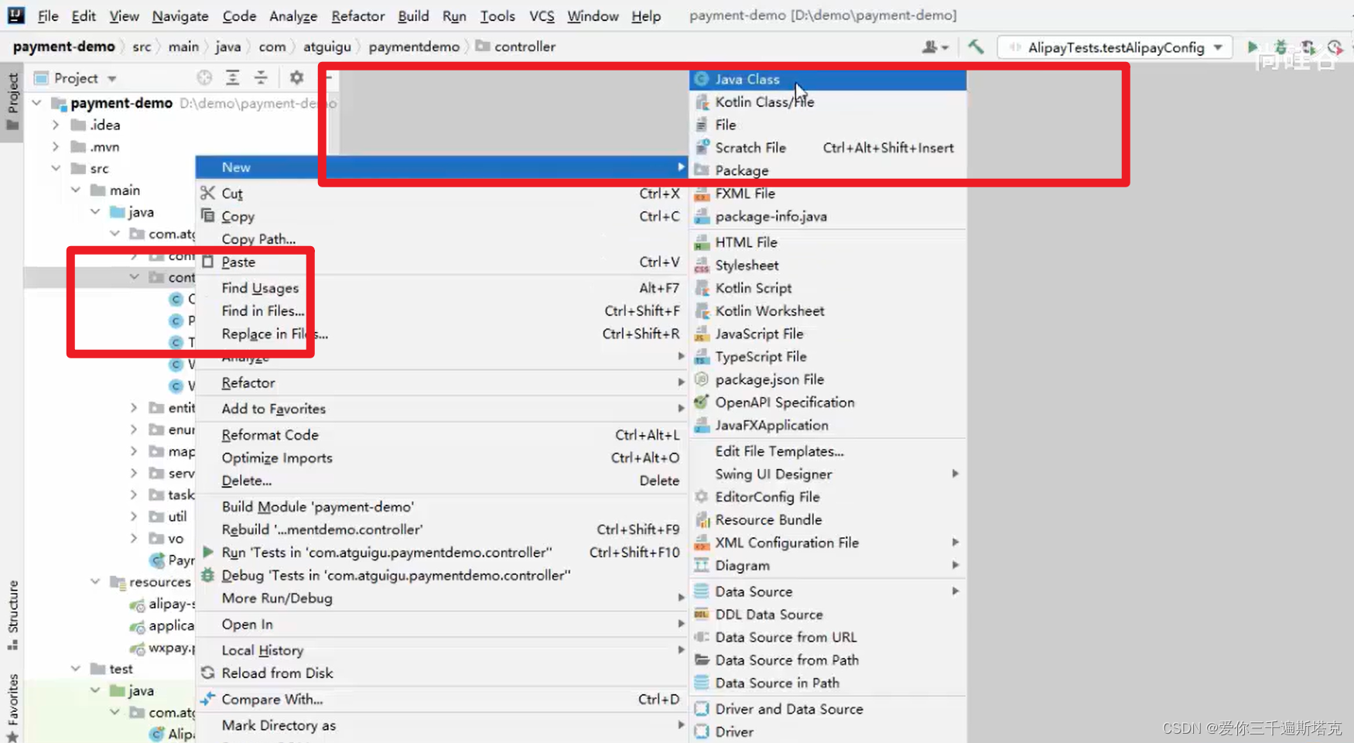The image size is (1354, 743).
Task: Collapse the main folder
Action: click(x=76, y=190)
